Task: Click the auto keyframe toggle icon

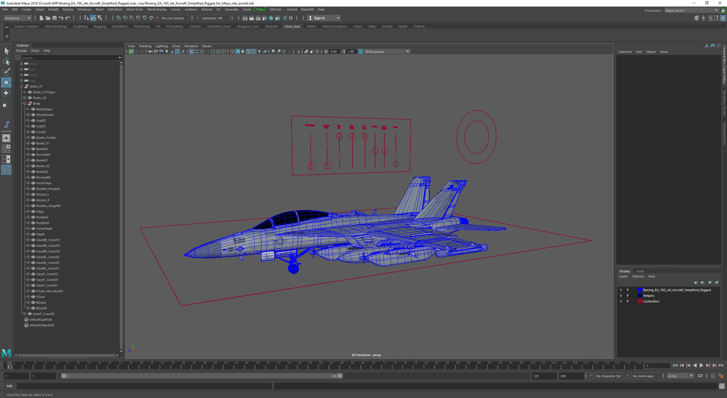Action: 713,376
